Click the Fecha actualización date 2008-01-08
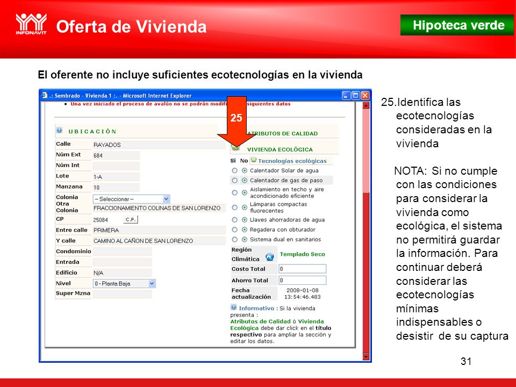This screenshot has width=516, height=387. (303, 290)
